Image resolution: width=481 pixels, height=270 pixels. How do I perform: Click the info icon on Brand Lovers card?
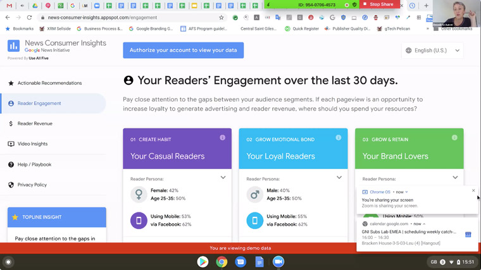pos(454,138)
